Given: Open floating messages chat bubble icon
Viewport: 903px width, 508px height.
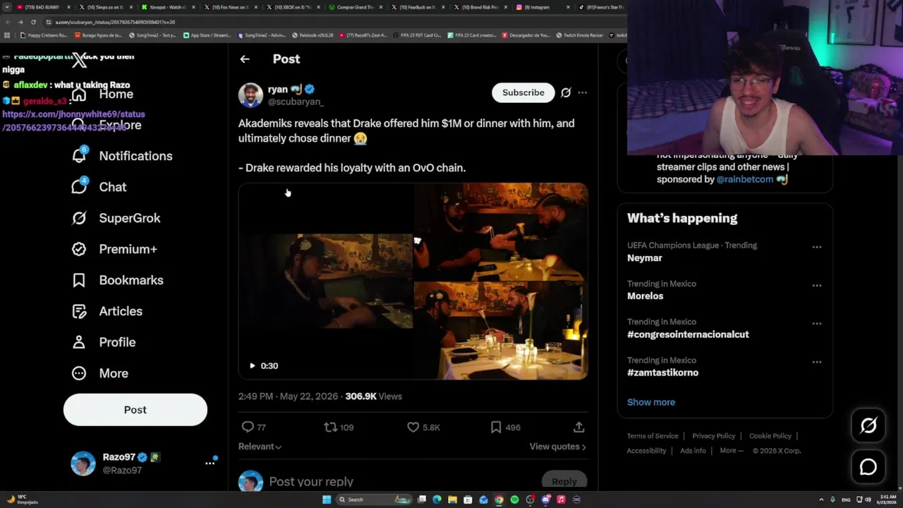Looking at the screenshot, I should 868,467.
